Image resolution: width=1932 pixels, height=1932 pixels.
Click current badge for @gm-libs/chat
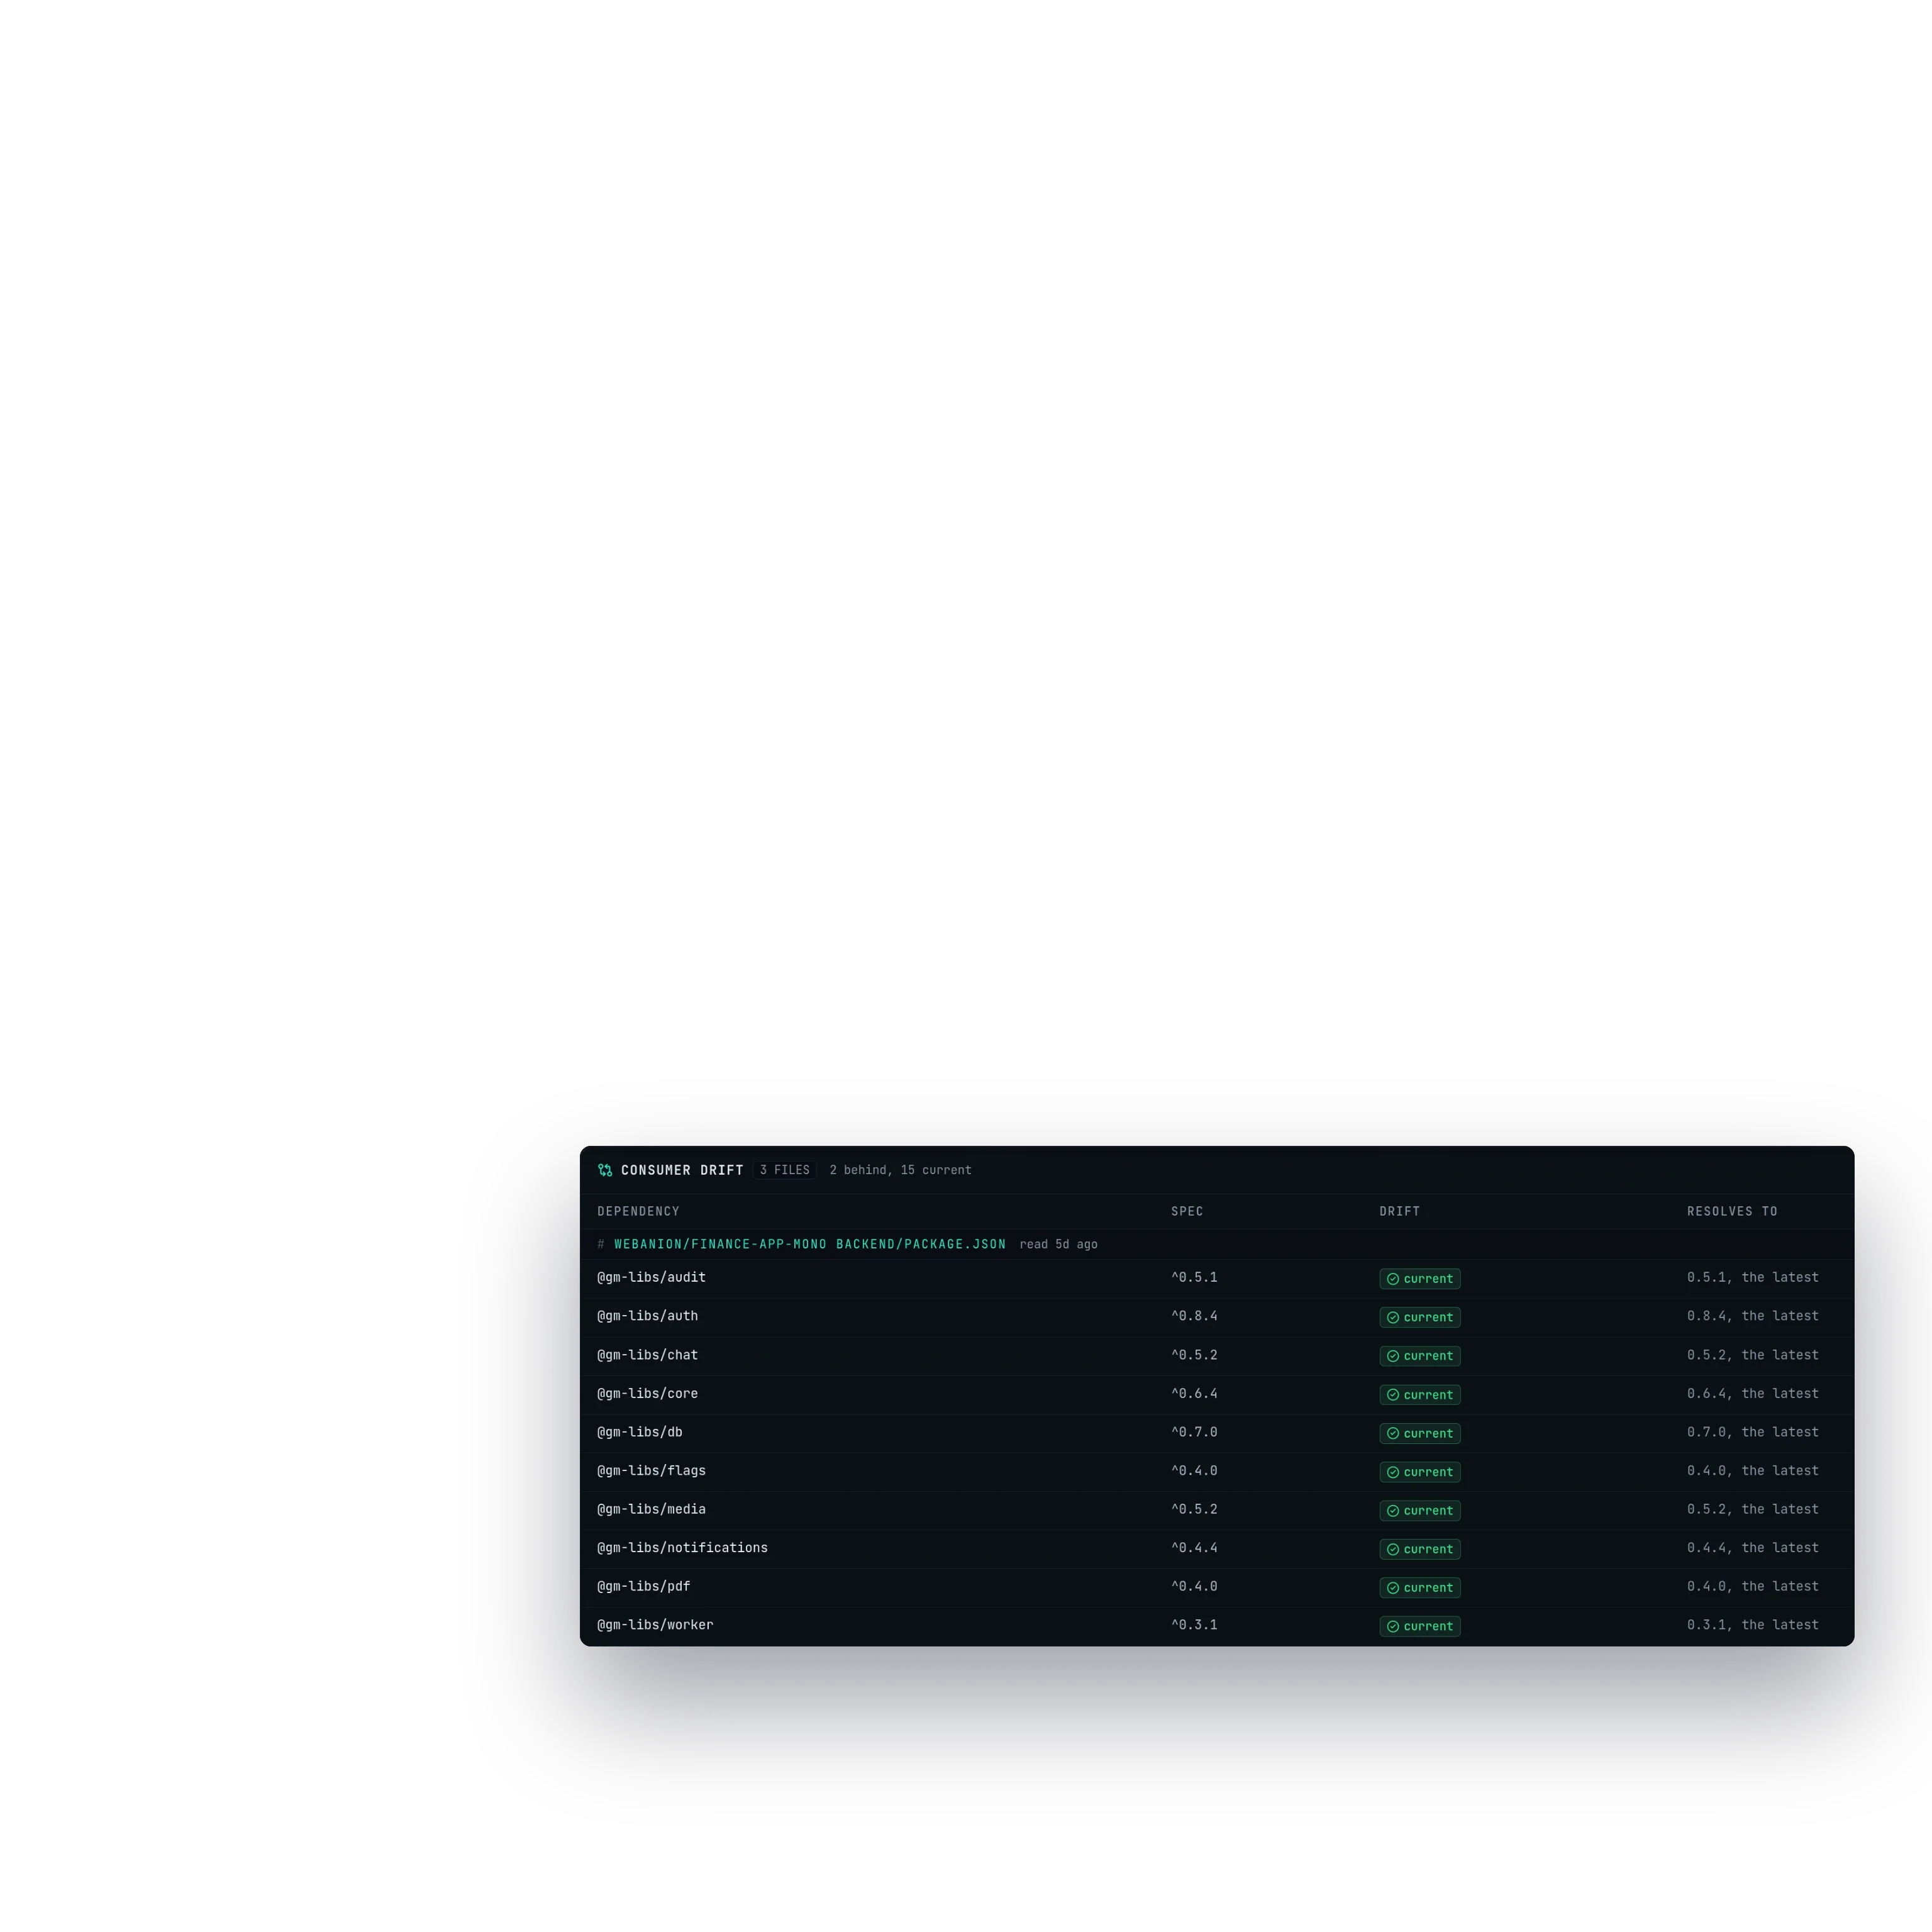[1420, 1356]
